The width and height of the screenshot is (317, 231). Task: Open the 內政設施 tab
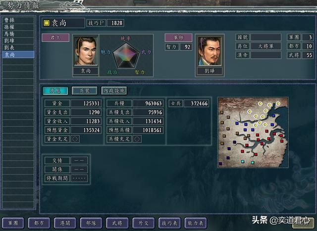pos(114,91)
